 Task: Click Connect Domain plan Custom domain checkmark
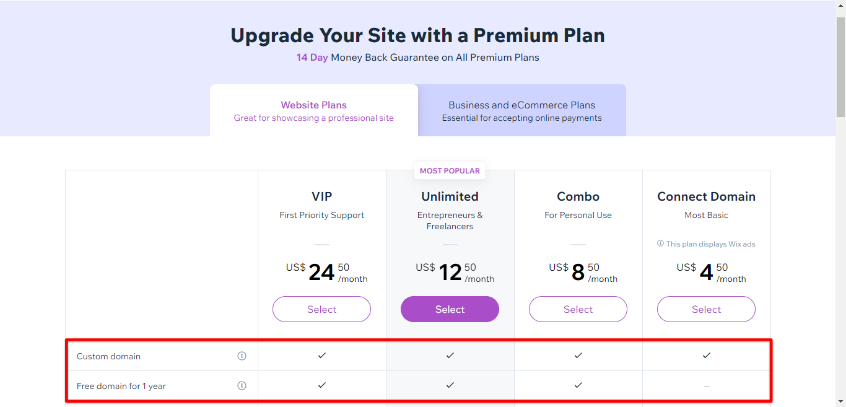[x=706, y=356]
